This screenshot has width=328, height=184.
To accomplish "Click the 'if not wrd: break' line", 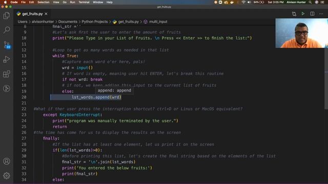I will 82,80.
